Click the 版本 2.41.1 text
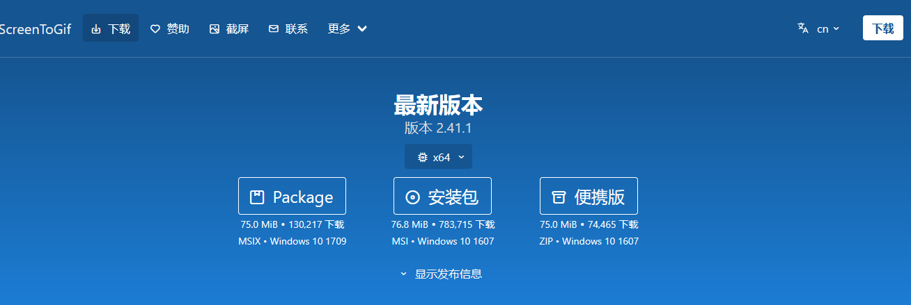This screenshot has width=911, height=305. coord(438,129)
